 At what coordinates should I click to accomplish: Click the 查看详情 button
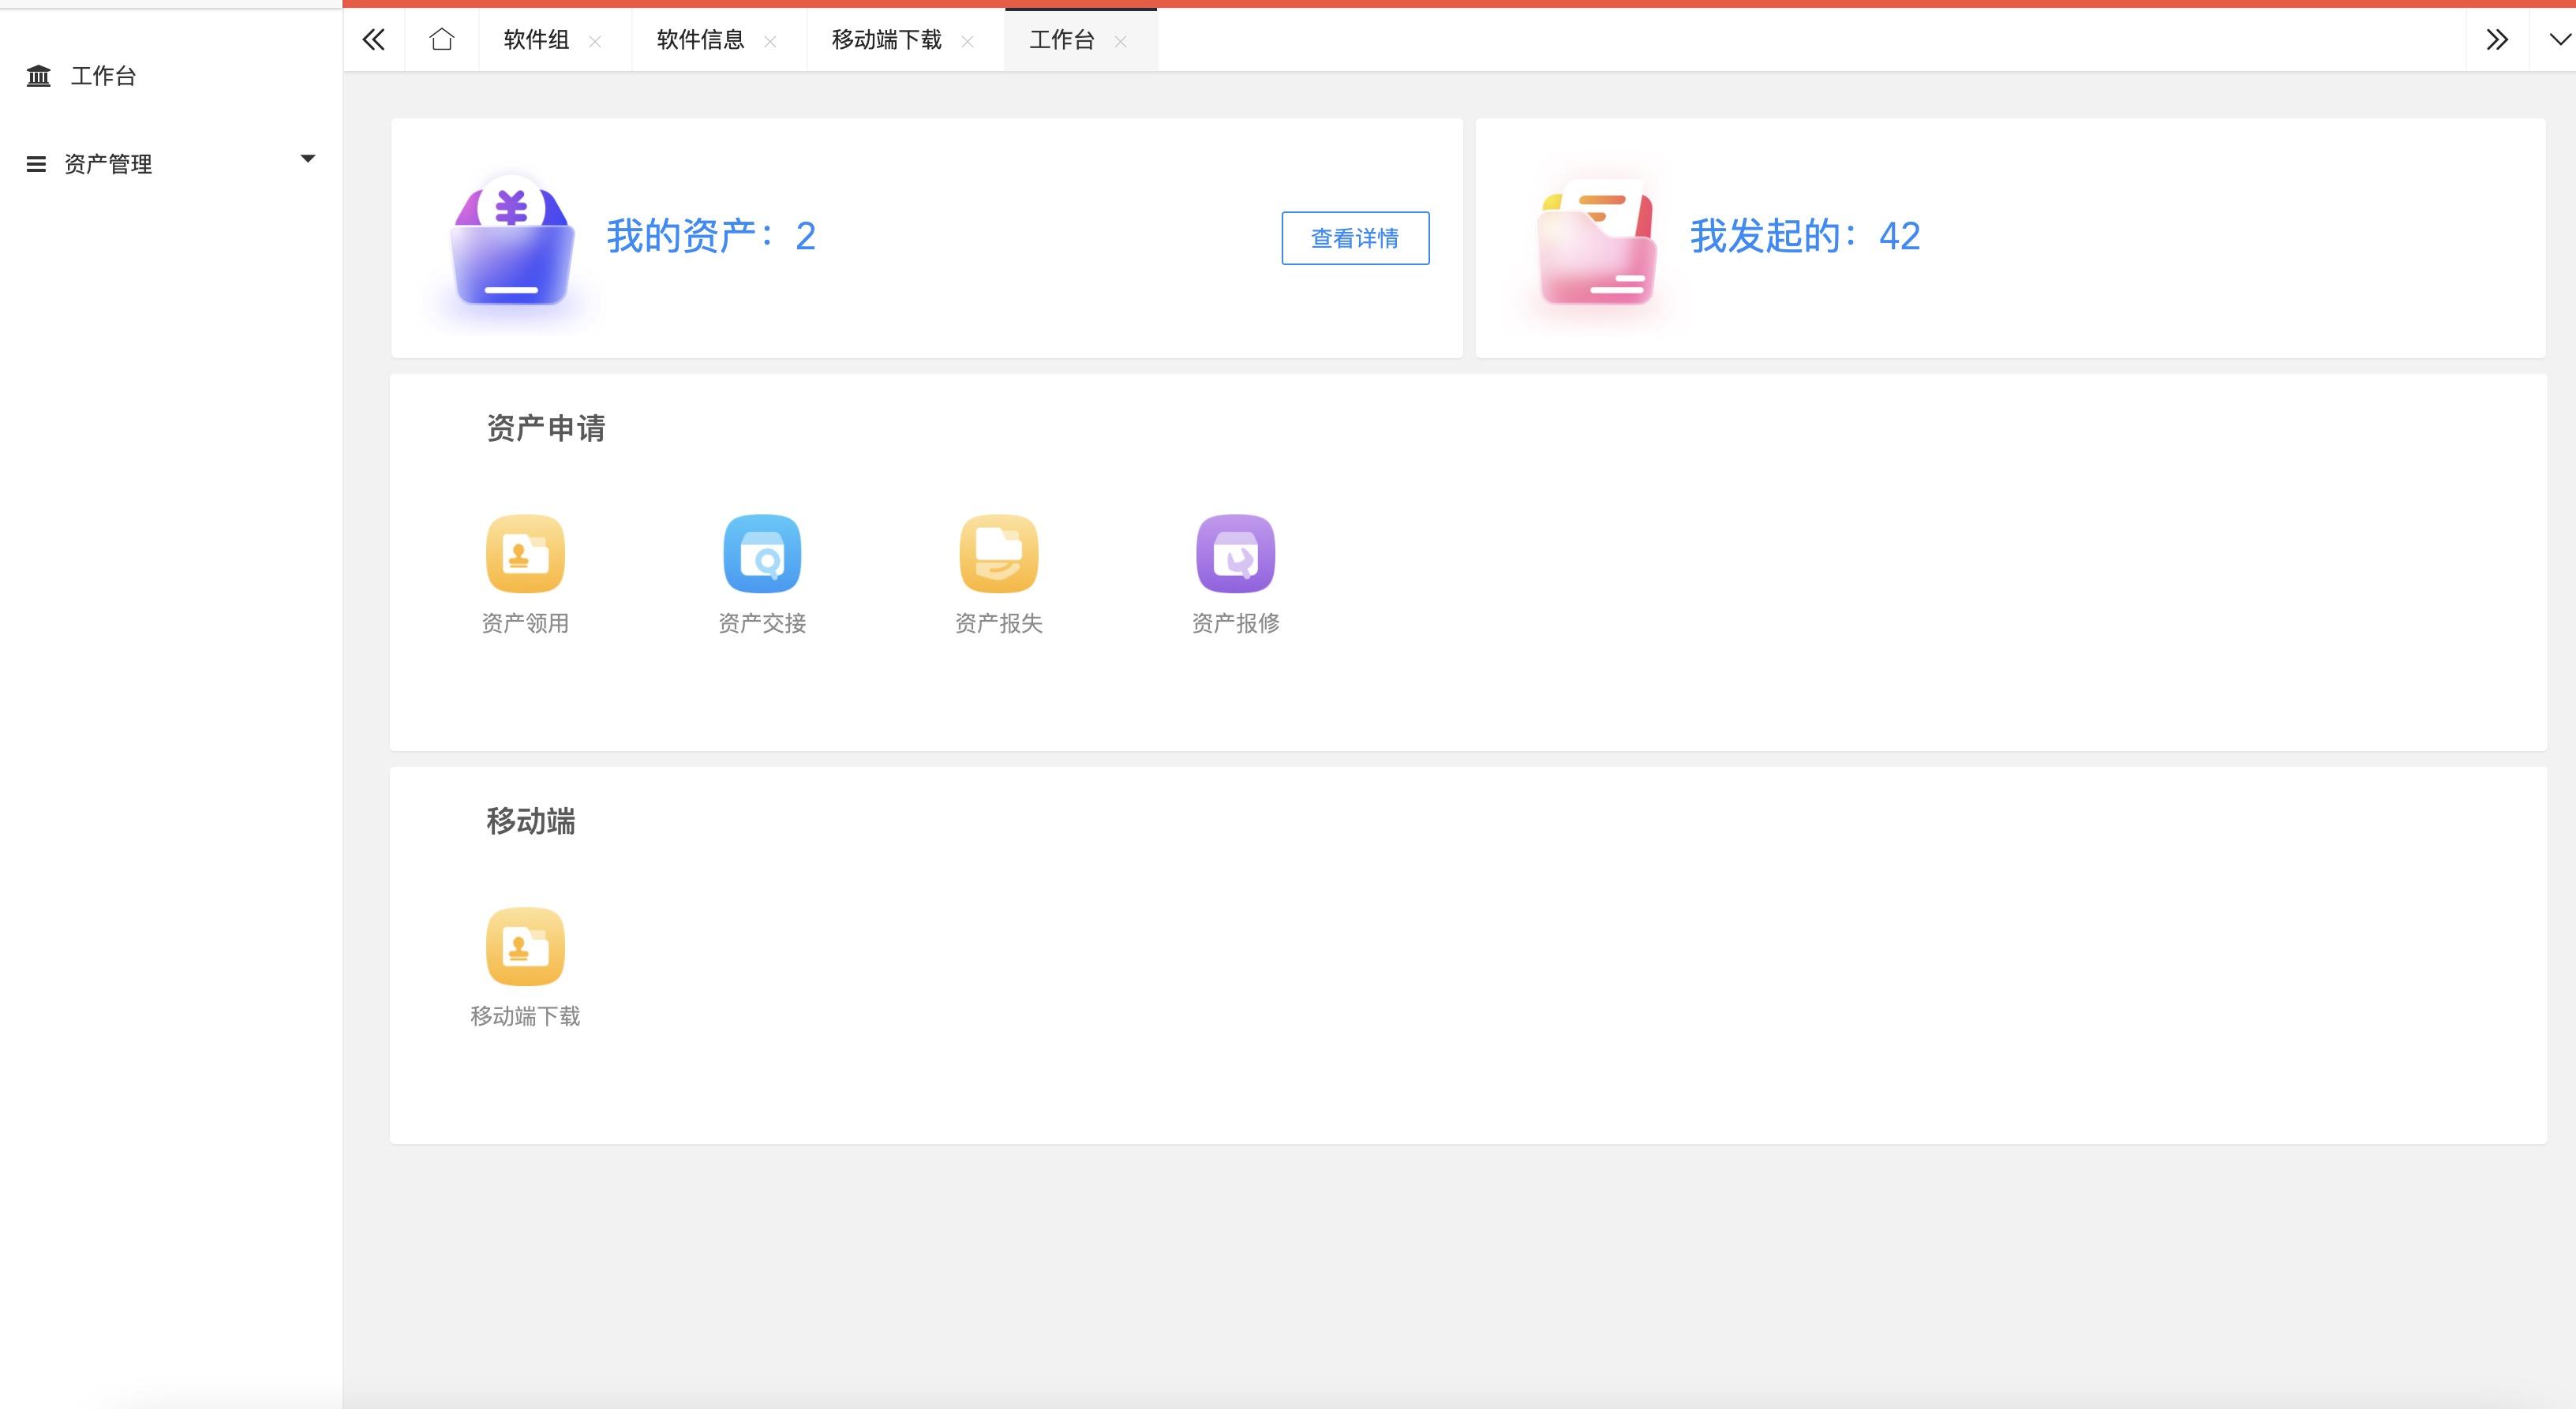pyautogui.click(x=1355, y=237)
